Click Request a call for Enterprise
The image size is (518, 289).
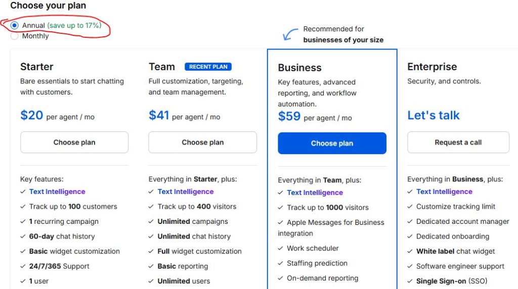[x=458, y=142]
